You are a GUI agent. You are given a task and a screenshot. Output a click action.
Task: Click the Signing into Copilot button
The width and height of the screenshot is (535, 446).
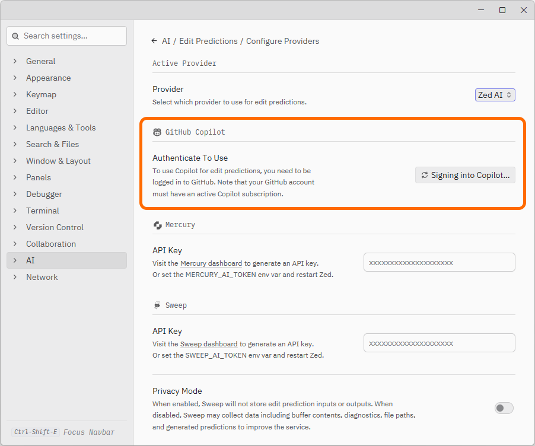point(465,175)
